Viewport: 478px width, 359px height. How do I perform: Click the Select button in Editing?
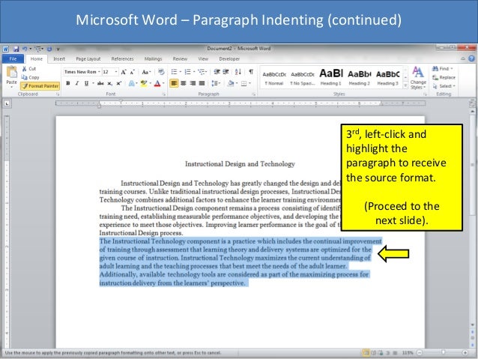point(444,86)
